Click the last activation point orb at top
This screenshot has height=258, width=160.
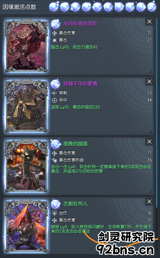click(151, 7)
